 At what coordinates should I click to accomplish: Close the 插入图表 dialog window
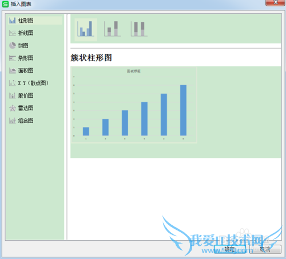pyautogui.click(x=275, y=3)
